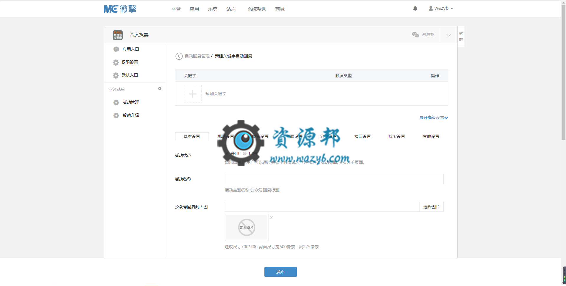The height and width of the screenshot is (286, 566).
Task: Open the 应用 menu
Action: [x=194, y=9]
